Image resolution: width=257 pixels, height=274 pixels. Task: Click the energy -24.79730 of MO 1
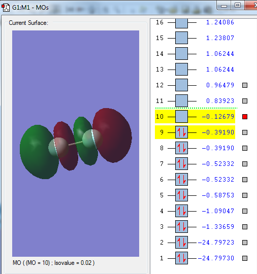pos(216,258)
